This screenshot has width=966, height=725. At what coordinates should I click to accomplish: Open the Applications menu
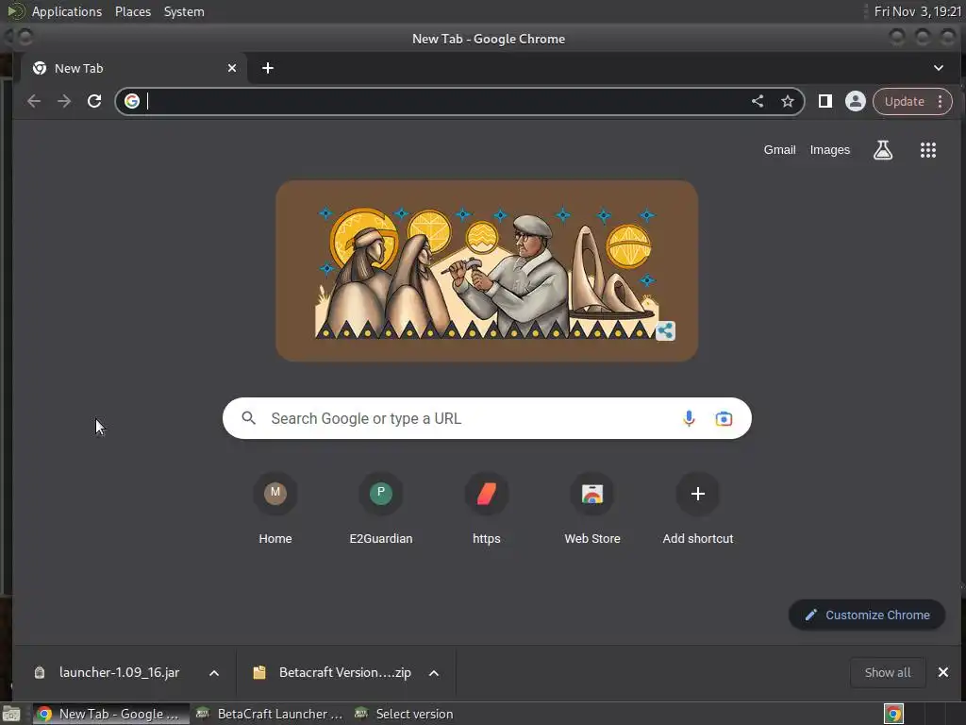click(67, 11)
